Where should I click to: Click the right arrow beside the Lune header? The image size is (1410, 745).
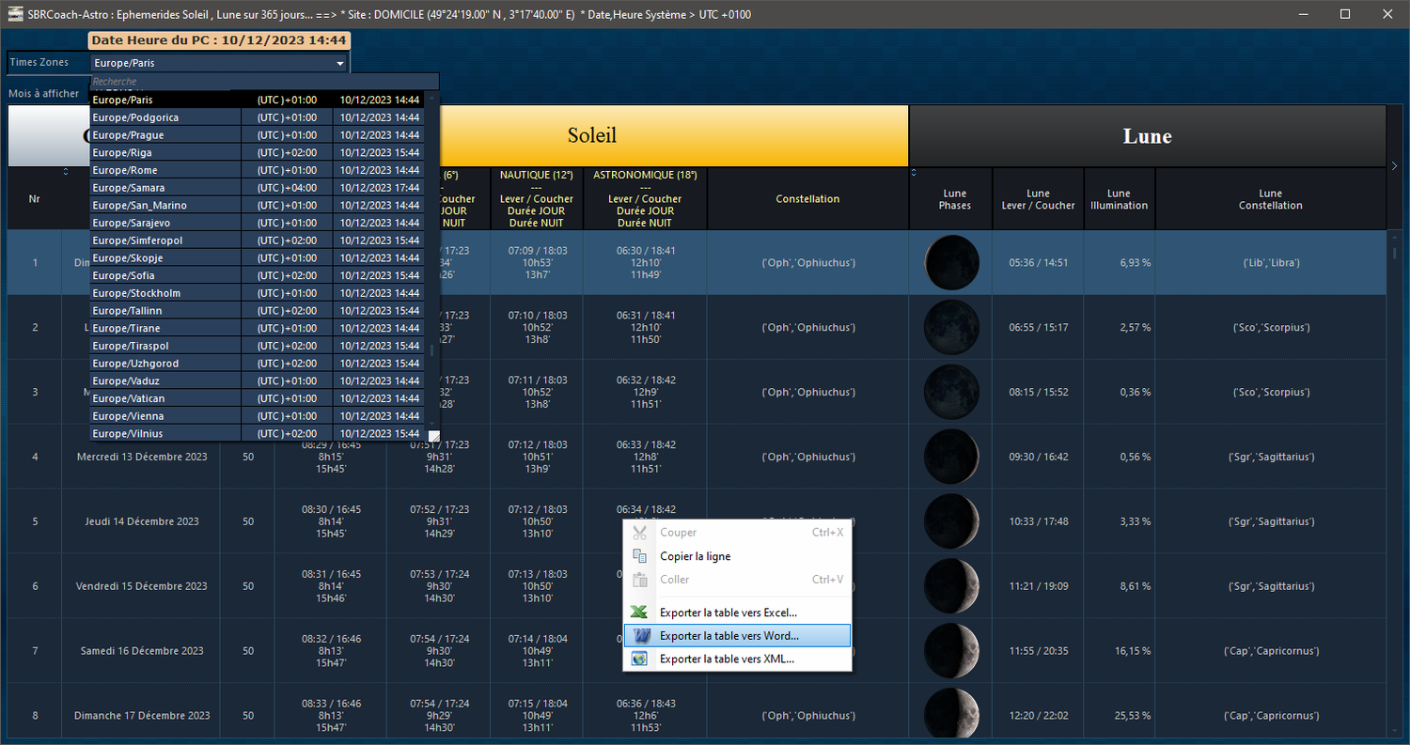[x=1394, y=166]
